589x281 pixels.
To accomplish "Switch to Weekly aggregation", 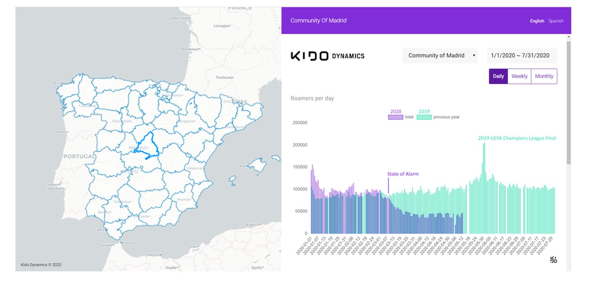I will tap(519, 76).
